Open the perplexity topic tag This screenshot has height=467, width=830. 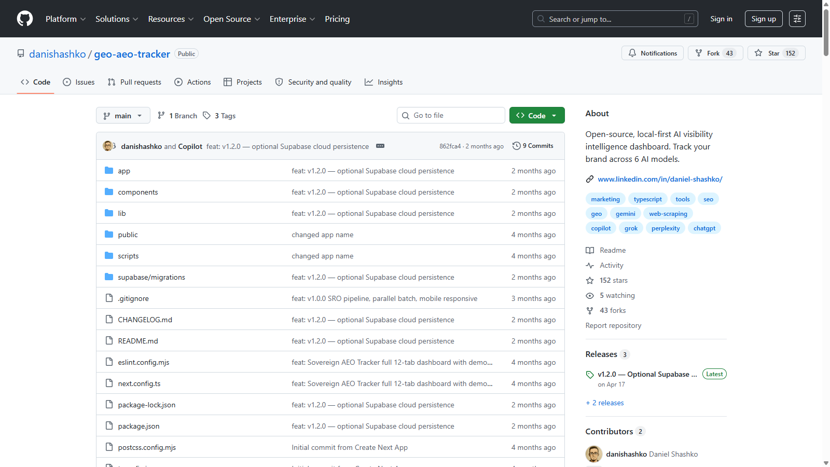(666, 228)
